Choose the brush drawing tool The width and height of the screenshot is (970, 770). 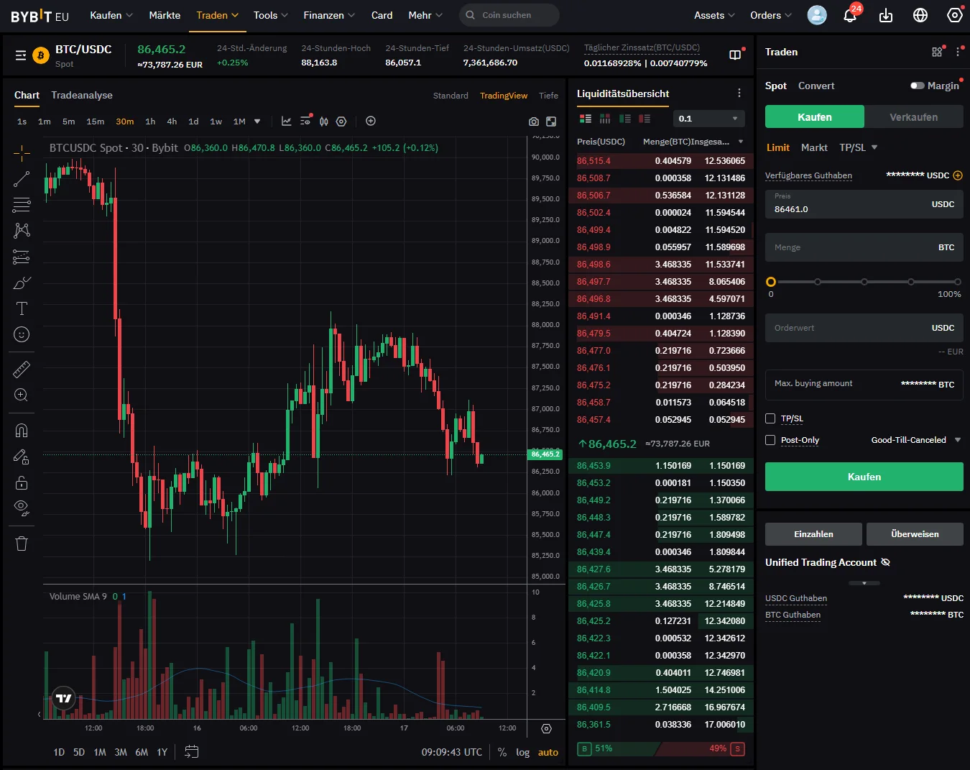pos(22,283)
